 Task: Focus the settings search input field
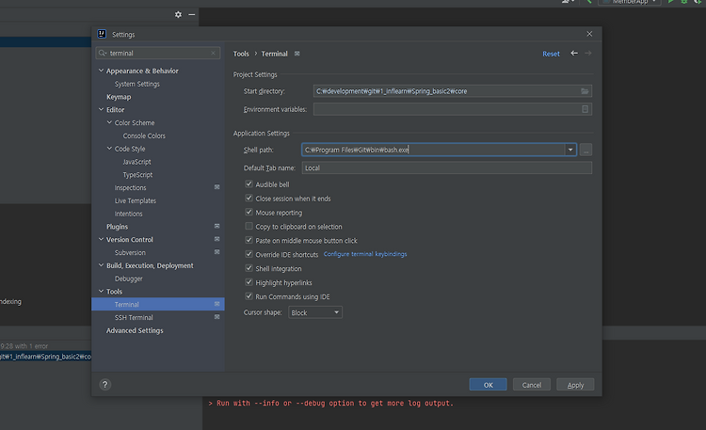coord(158,53)
